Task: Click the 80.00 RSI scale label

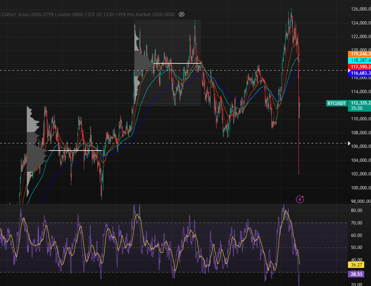Action: coord(357,211)
